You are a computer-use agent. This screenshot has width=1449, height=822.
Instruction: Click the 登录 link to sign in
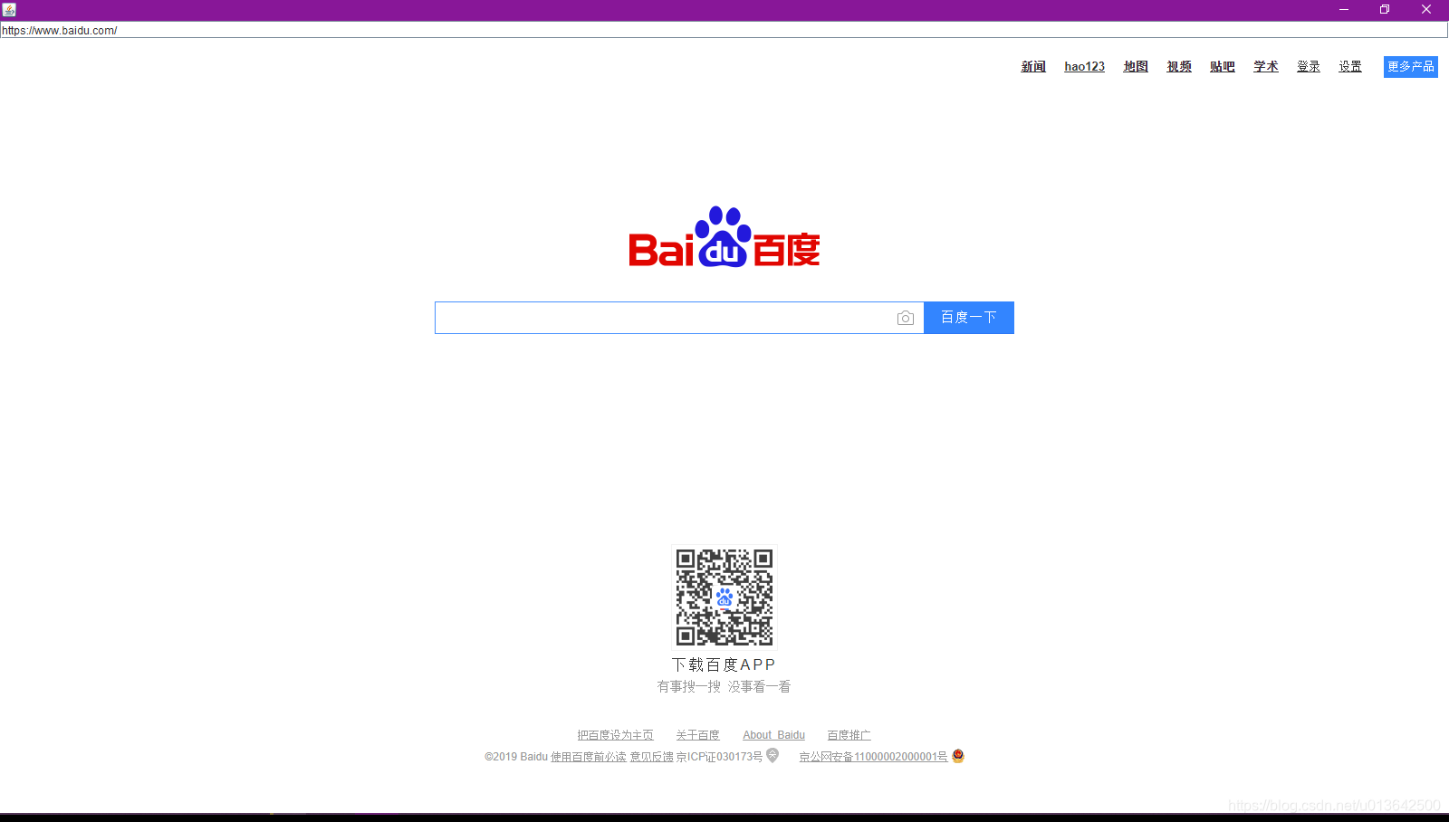click(1308, 66)
